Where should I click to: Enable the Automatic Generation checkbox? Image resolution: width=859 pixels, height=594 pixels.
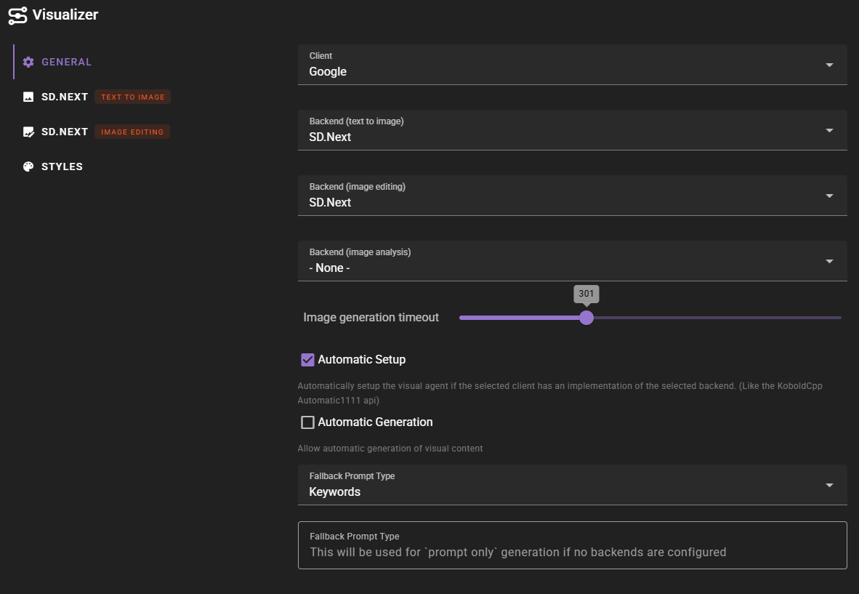coord(307,422)
